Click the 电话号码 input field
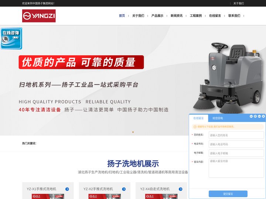 coord(236,144)
